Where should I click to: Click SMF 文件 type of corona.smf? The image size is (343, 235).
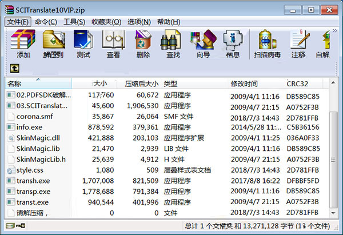click(178, 117)
